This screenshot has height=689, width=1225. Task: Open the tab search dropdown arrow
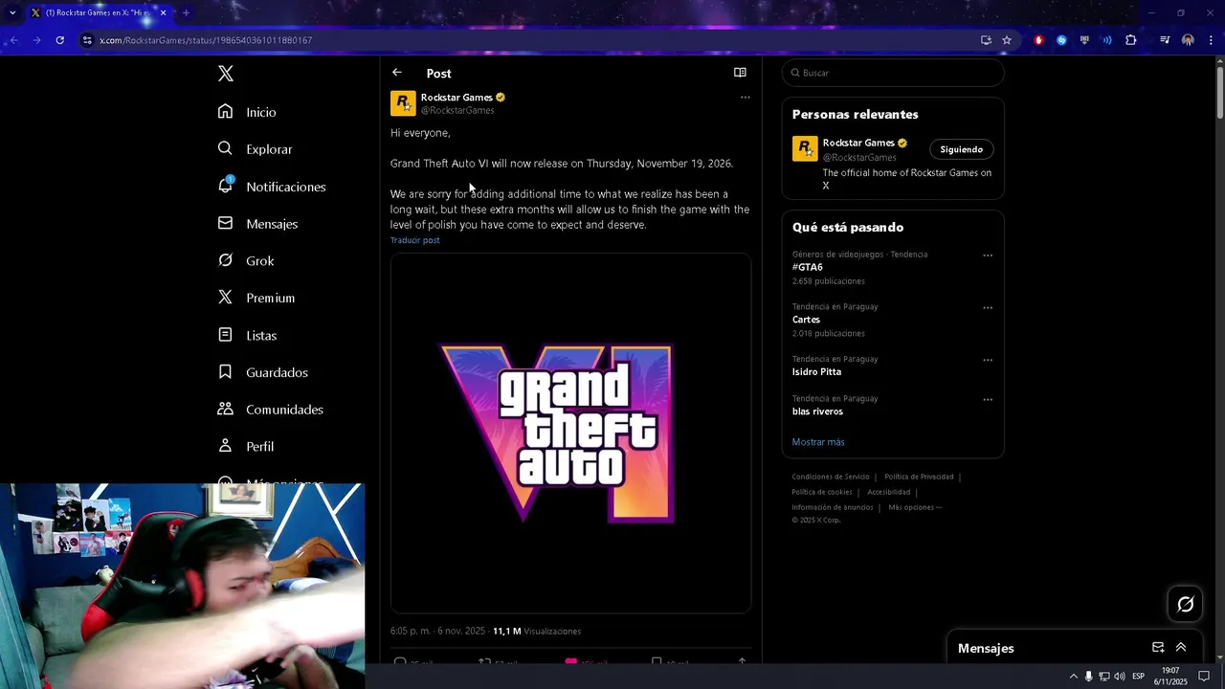tap(12, 12)
